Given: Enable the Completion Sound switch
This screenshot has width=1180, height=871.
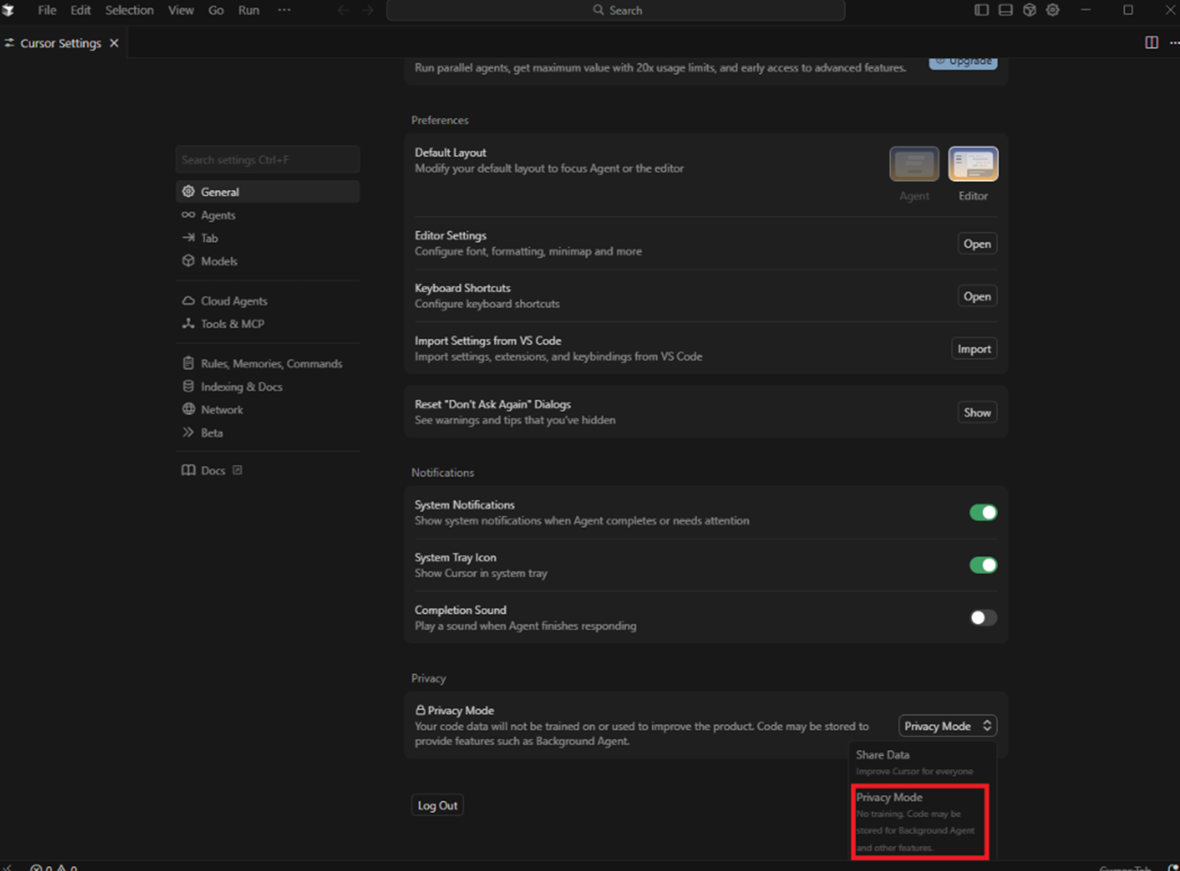Looking at the screenshot, I should (x=983, y=618).
